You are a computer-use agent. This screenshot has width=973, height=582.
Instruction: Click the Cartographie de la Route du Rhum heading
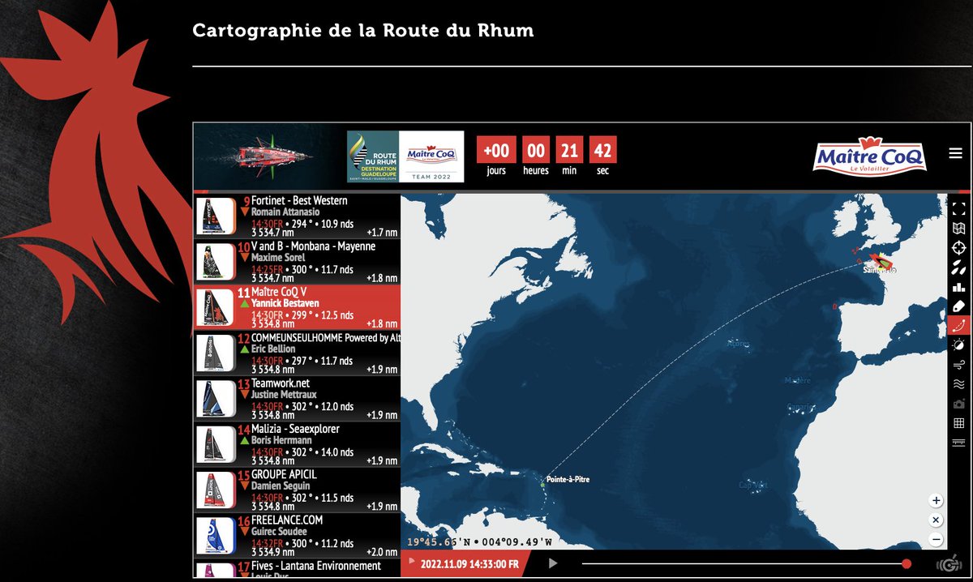363,31
